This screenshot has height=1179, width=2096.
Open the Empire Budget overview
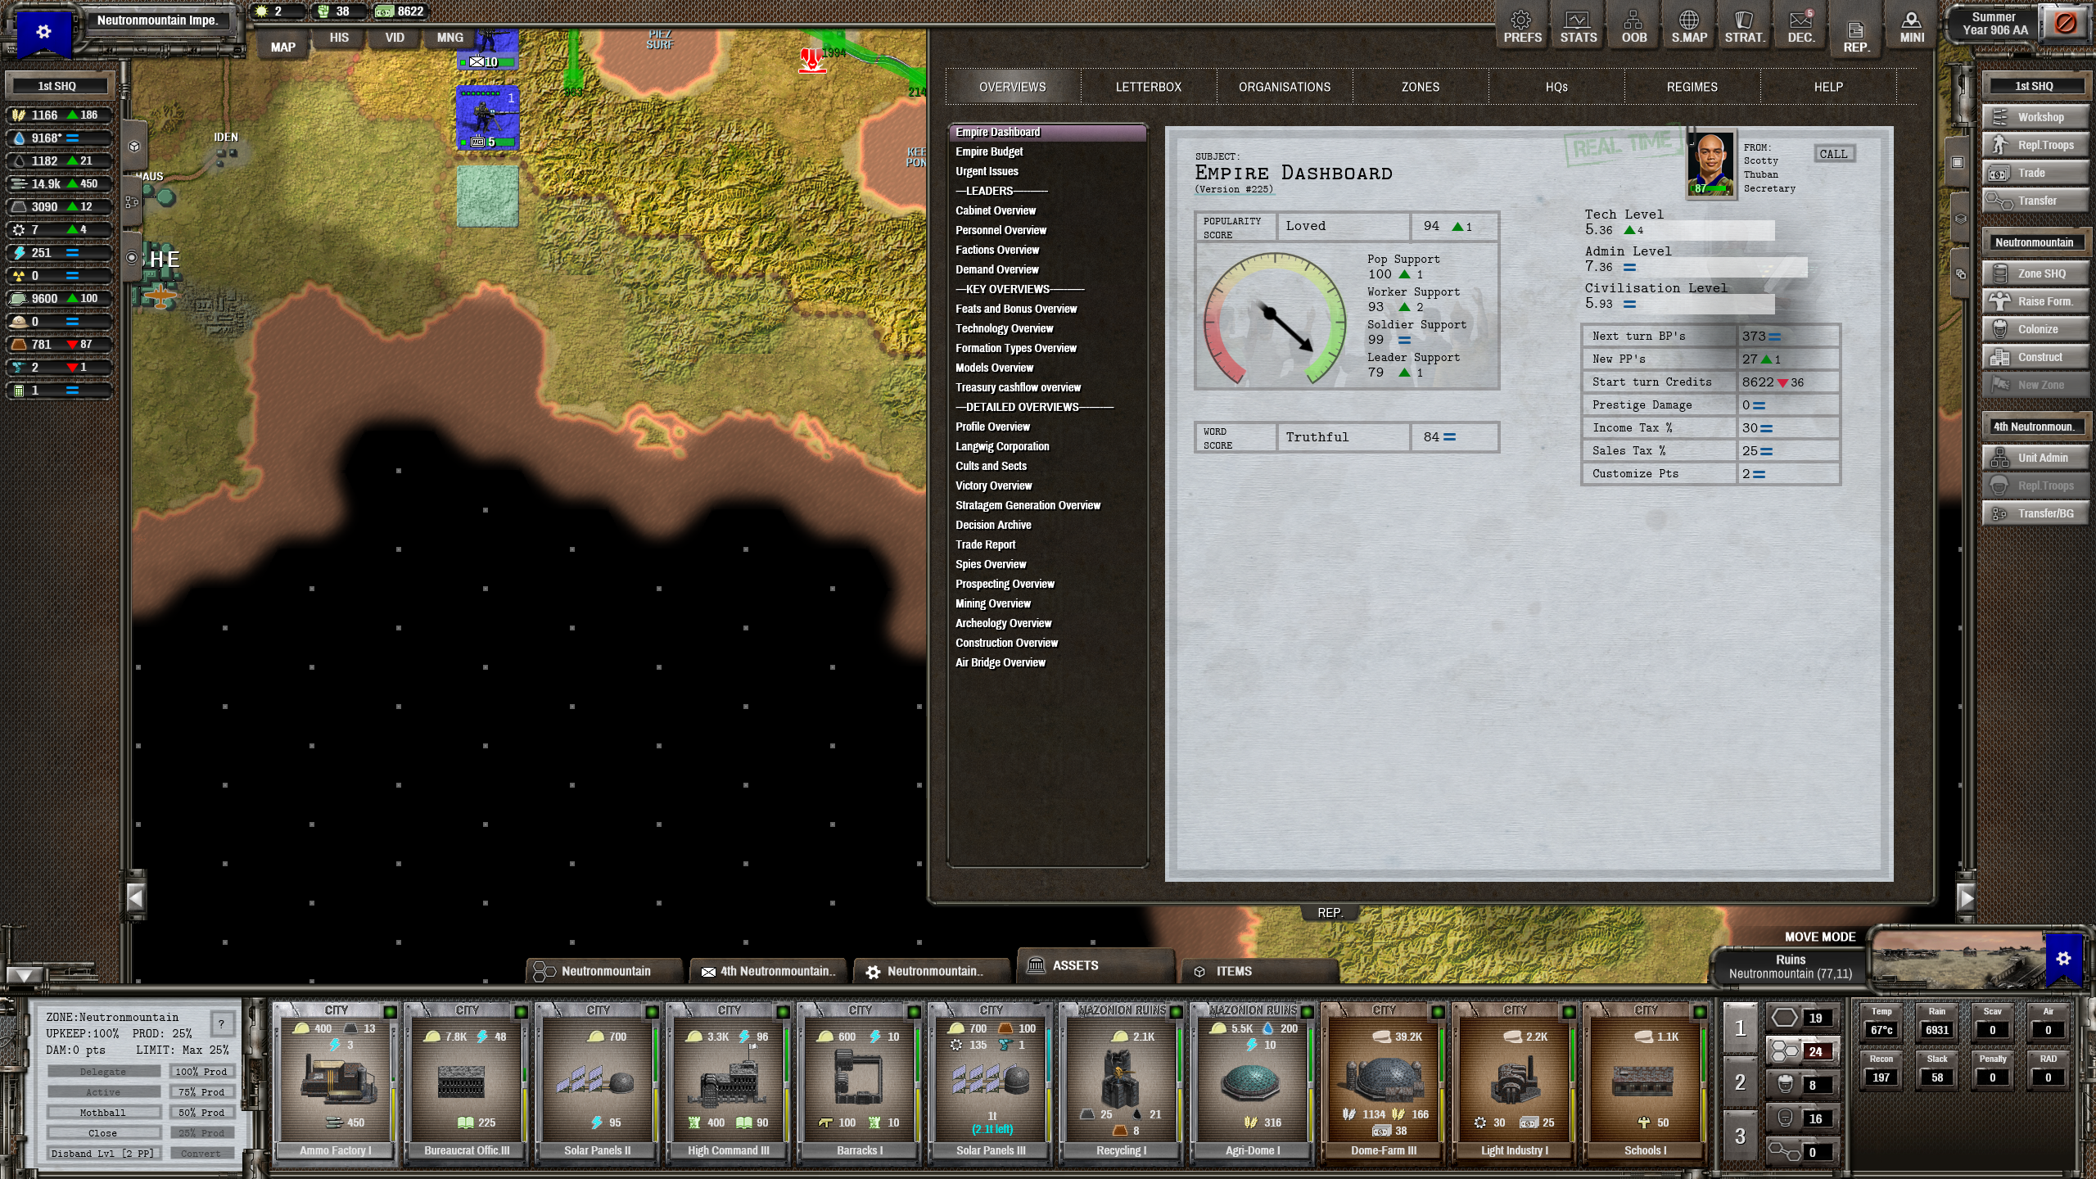point(989,151)
